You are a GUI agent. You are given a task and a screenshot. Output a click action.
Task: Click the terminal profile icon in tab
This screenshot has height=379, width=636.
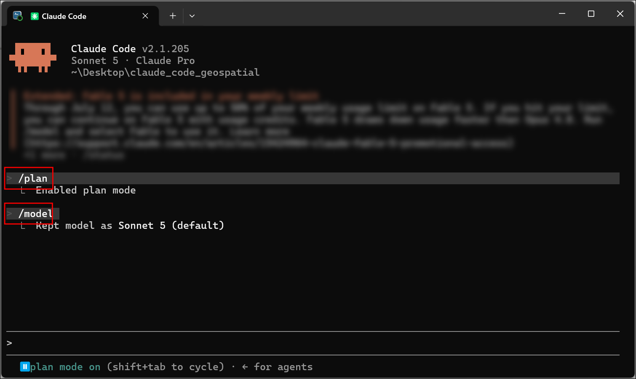click(x=18, y=16)
